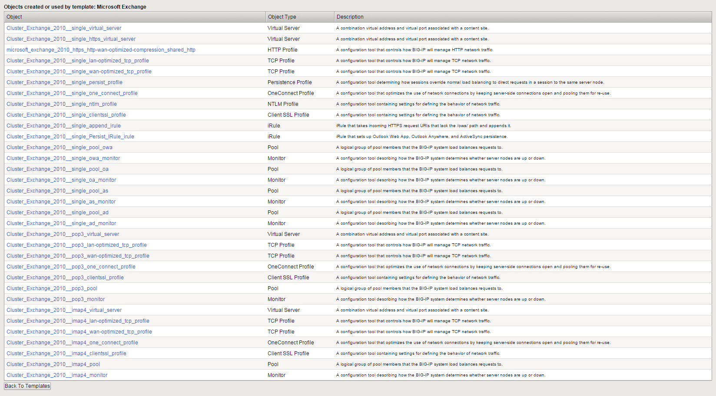Open the Cluster_Exchange_2010__single_owa_monitor object
Image resolution: width=716 pixels, height=396 pixels.
63,158
